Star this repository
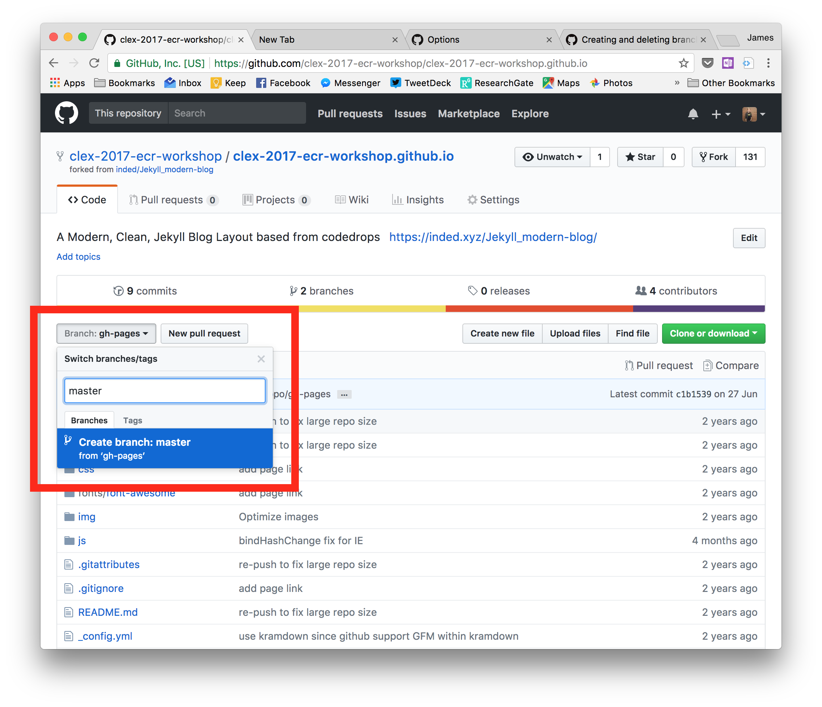This screenshot has height=707, width=822. (x=640, y=157)
